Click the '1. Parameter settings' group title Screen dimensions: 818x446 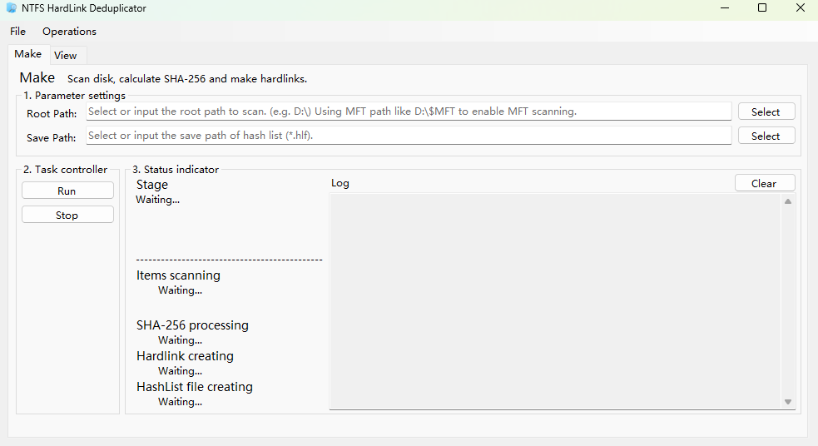(74, 96)
